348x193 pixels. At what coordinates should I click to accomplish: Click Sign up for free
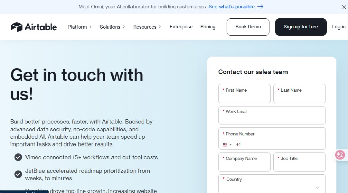(301, 27)
